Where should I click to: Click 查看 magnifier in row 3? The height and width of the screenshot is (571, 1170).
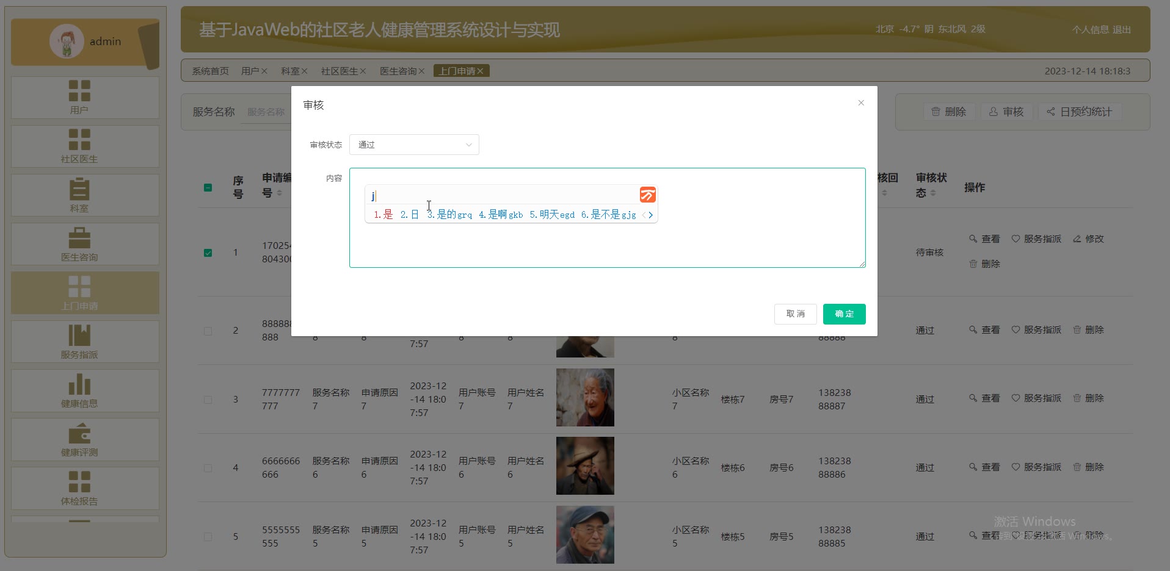pos(984,398)
